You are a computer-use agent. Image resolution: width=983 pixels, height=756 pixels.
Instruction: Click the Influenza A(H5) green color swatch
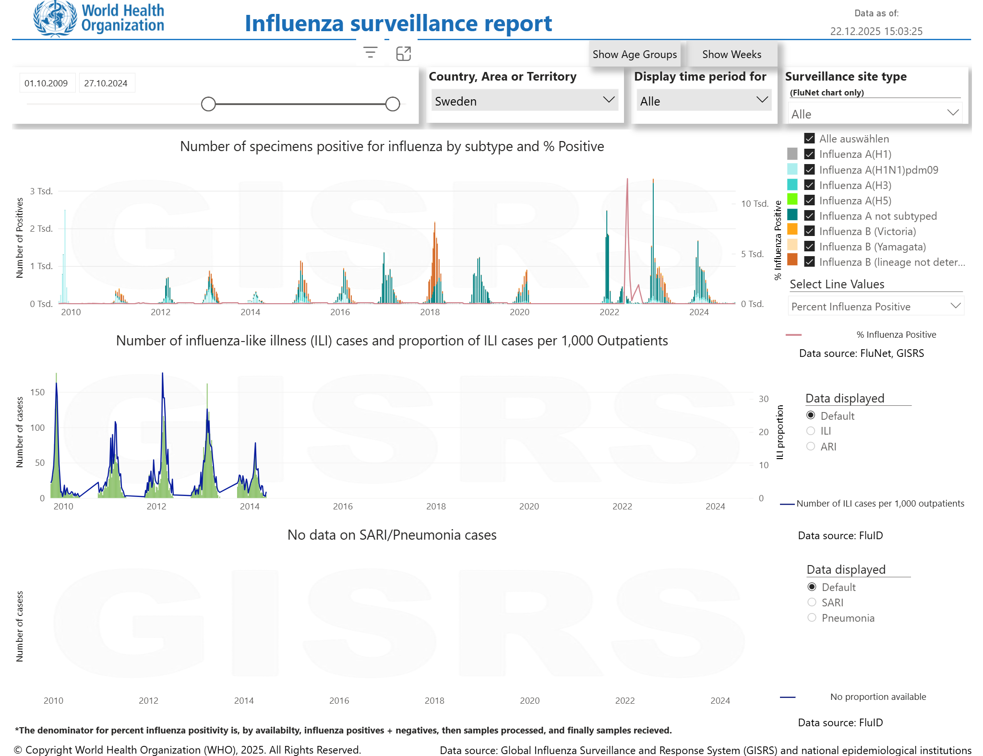(x=792, y=200)
